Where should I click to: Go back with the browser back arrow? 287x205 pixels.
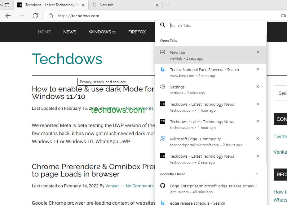(x=8, y=16)
